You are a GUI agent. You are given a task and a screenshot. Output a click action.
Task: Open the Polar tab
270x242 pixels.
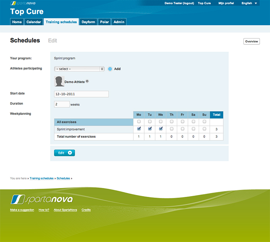105,22
